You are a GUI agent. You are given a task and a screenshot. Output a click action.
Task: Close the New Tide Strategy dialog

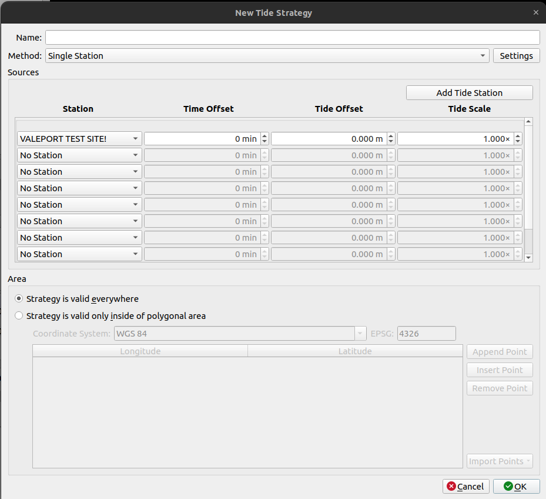click(535, 12)
